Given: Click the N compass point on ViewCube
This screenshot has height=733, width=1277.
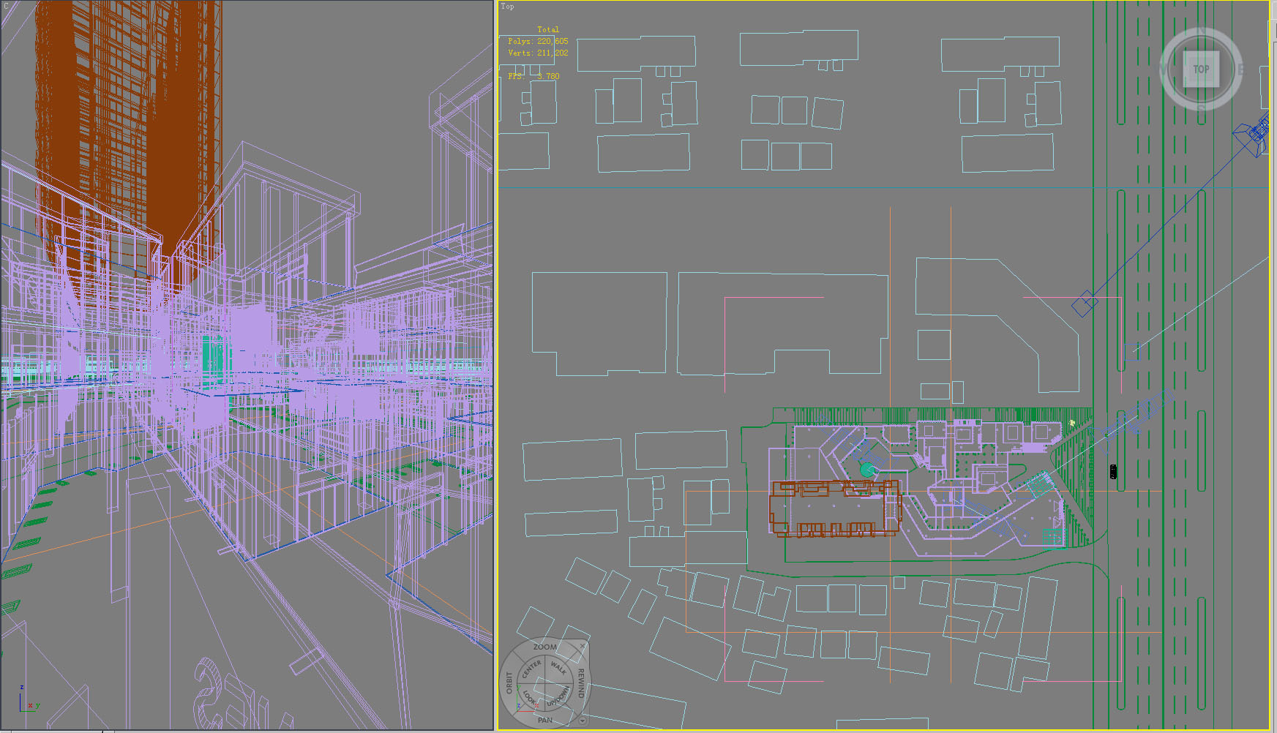Looking at the screenshot, I should coord(1201,31).
